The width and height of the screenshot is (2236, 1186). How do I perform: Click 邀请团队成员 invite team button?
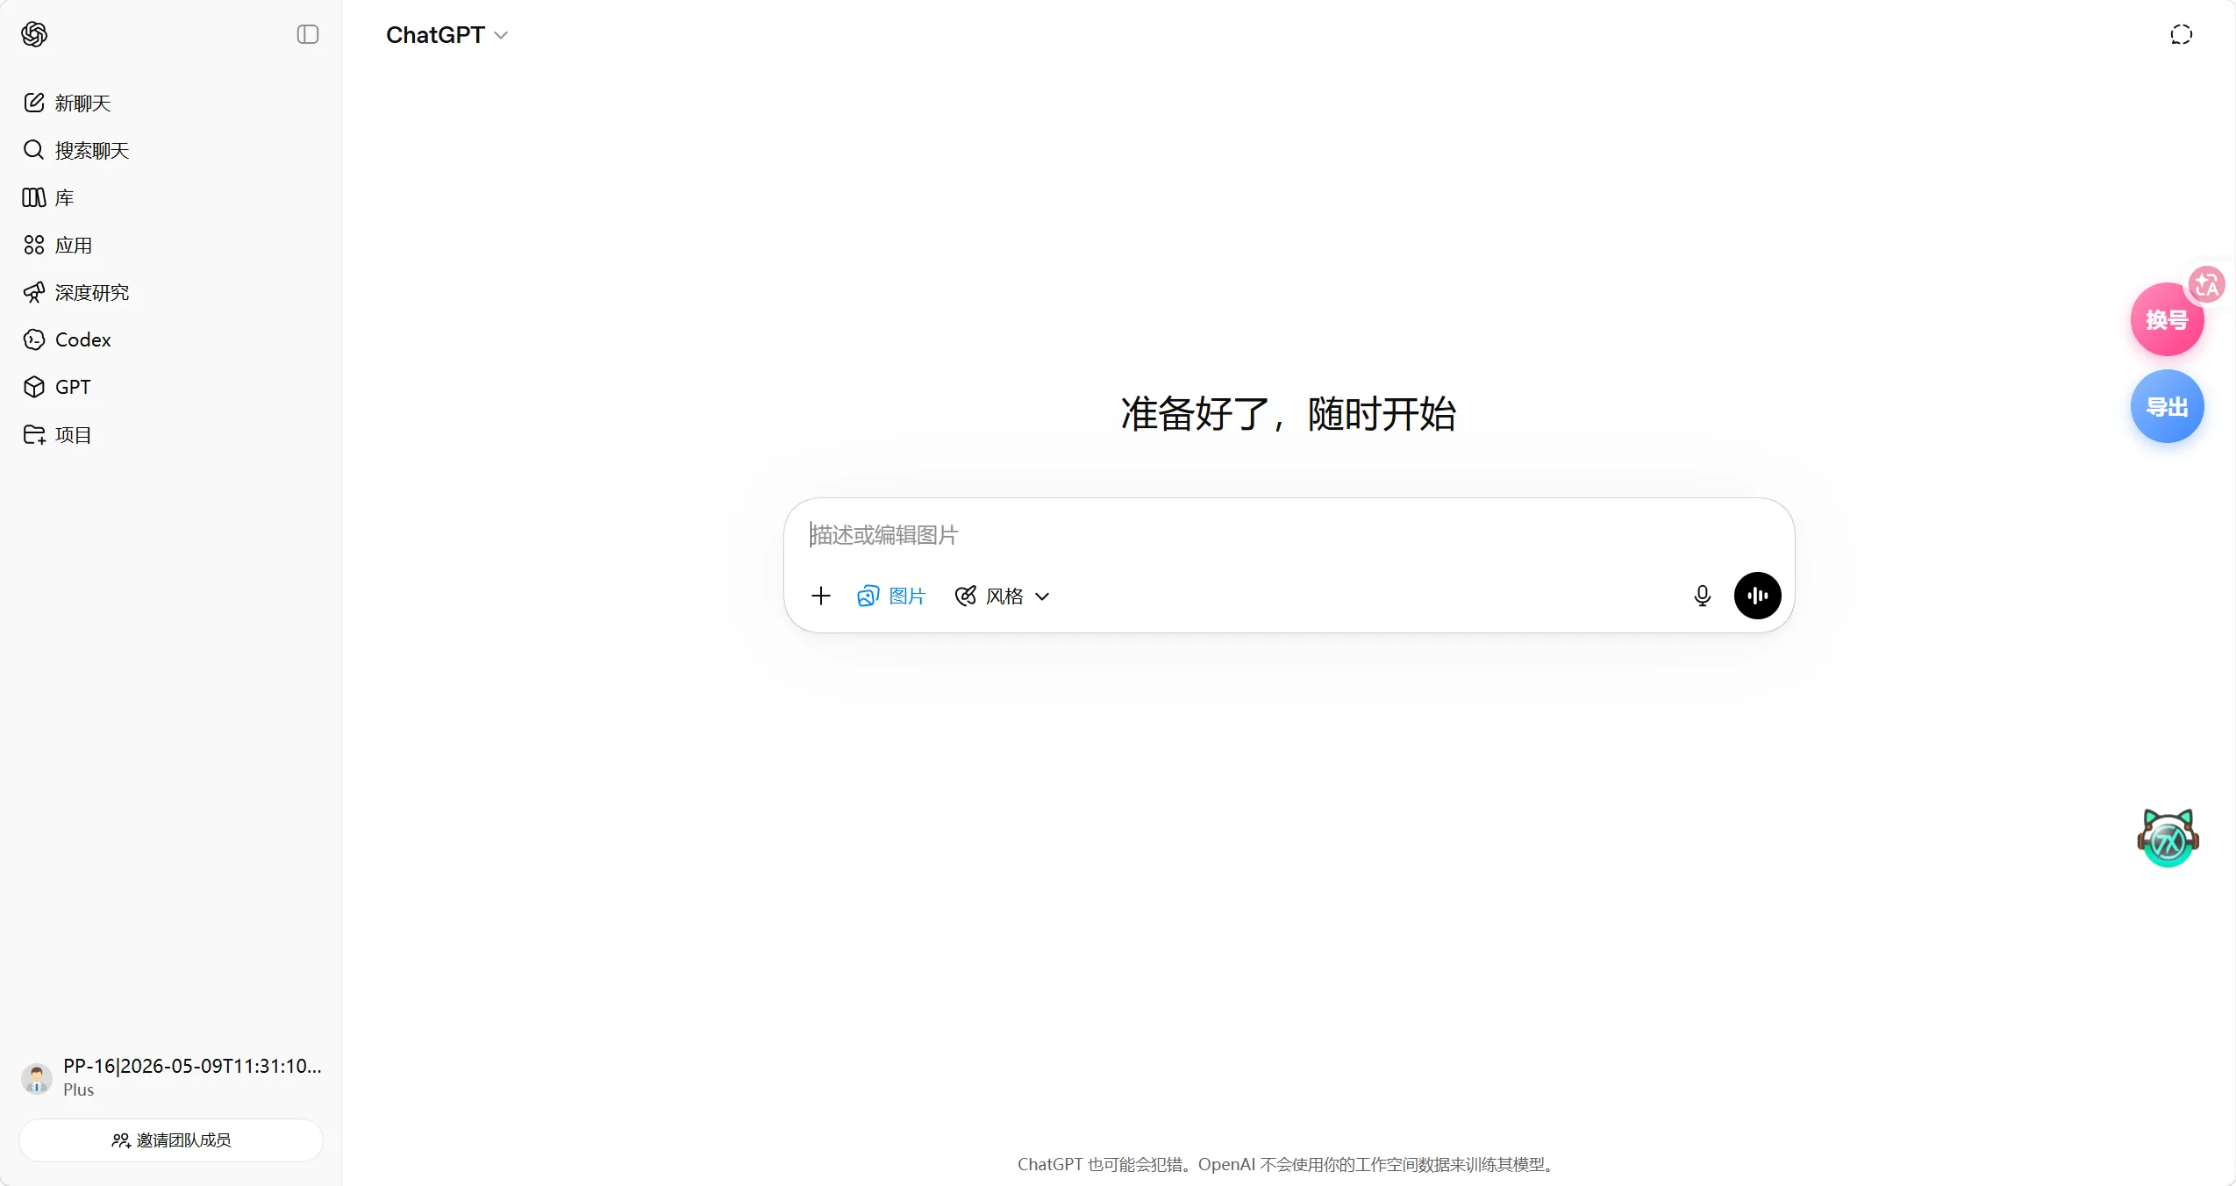click(171, 1140)
